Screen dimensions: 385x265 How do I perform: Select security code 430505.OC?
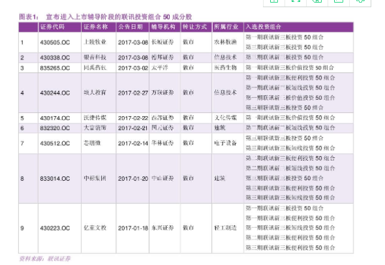(x=55, y=42)
